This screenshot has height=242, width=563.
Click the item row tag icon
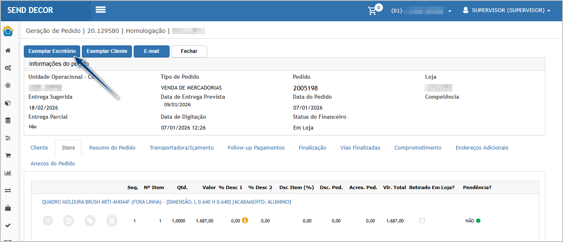pos(90,221)
